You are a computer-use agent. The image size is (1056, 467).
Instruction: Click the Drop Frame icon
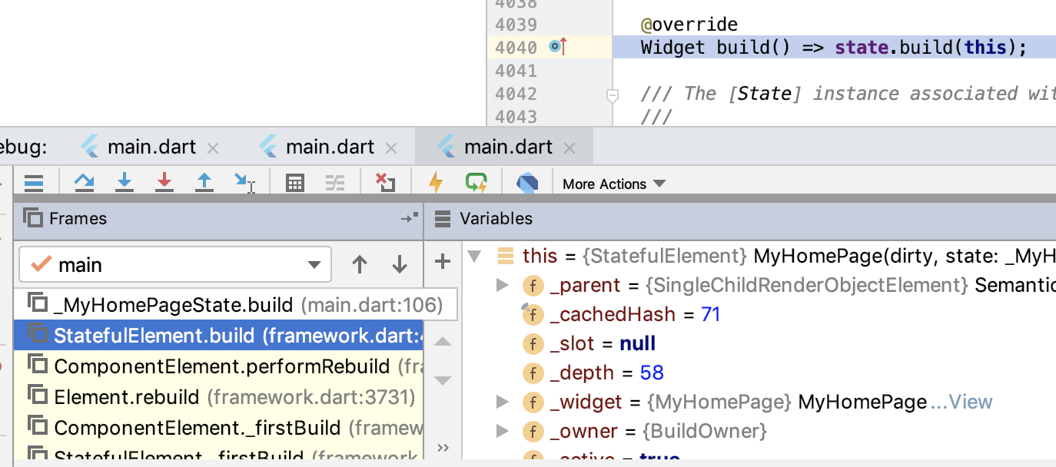coord(385,183)
